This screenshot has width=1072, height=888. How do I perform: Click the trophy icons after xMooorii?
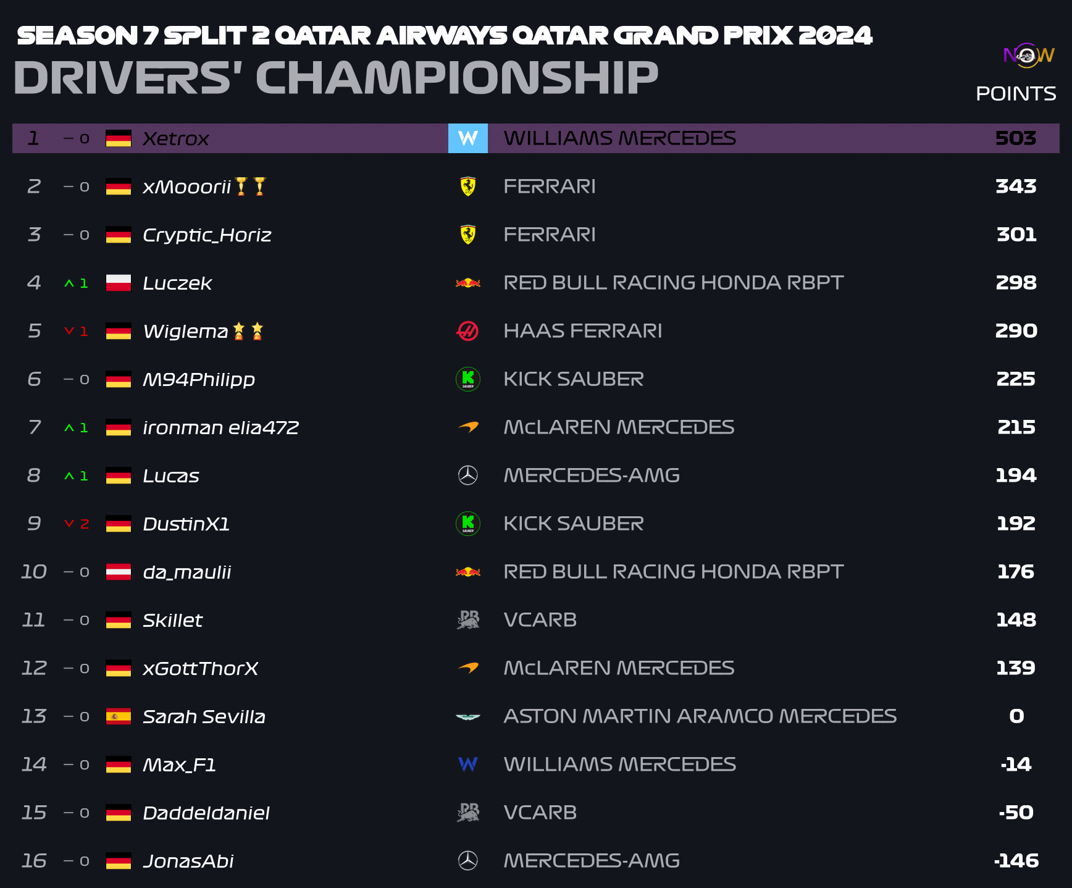pos(250,186)
